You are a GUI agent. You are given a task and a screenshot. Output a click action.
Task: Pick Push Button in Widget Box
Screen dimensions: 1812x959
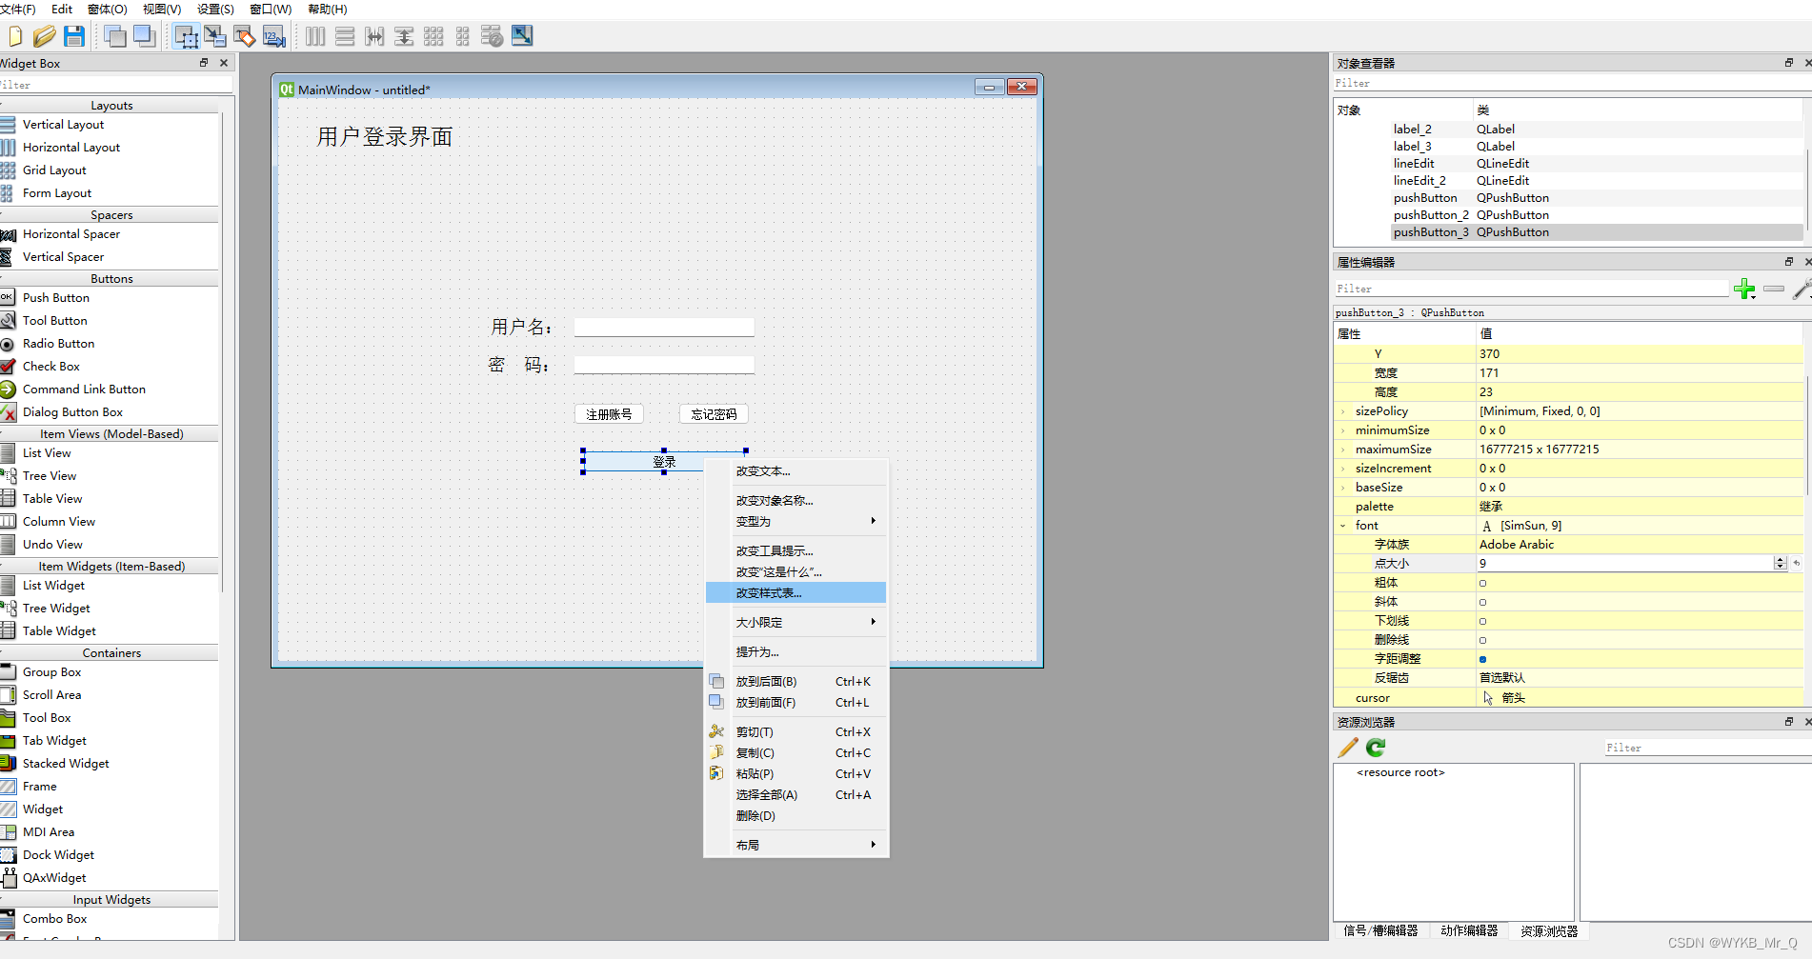pos(56,297)
